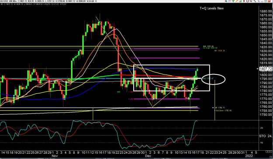Click the 1835.00 price axis label
273x159 pixels.
point(266,47)
